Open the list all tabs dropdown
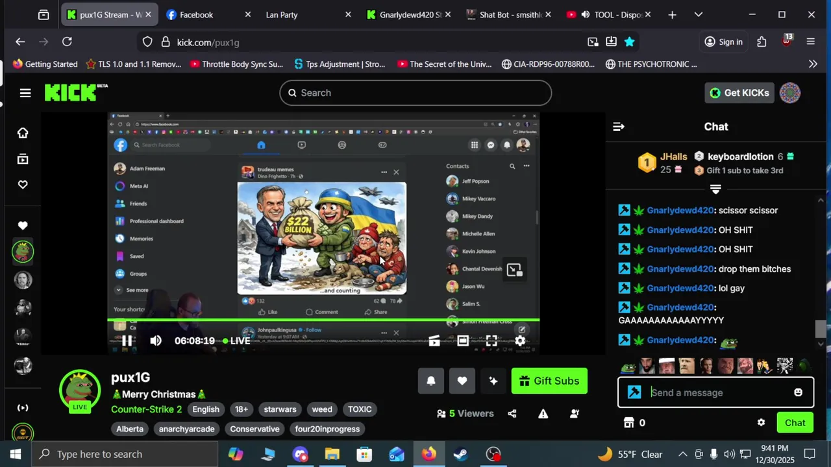Screen dimensions: 831x467 pos(699,14)
